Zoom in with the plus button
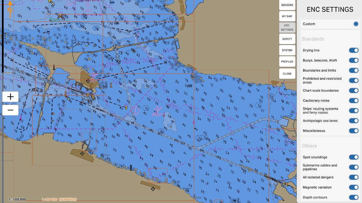362x203 pixels. [x=10, y=97]
